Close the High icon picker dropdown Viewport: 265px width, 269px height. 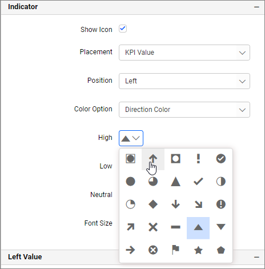(131, 138)
